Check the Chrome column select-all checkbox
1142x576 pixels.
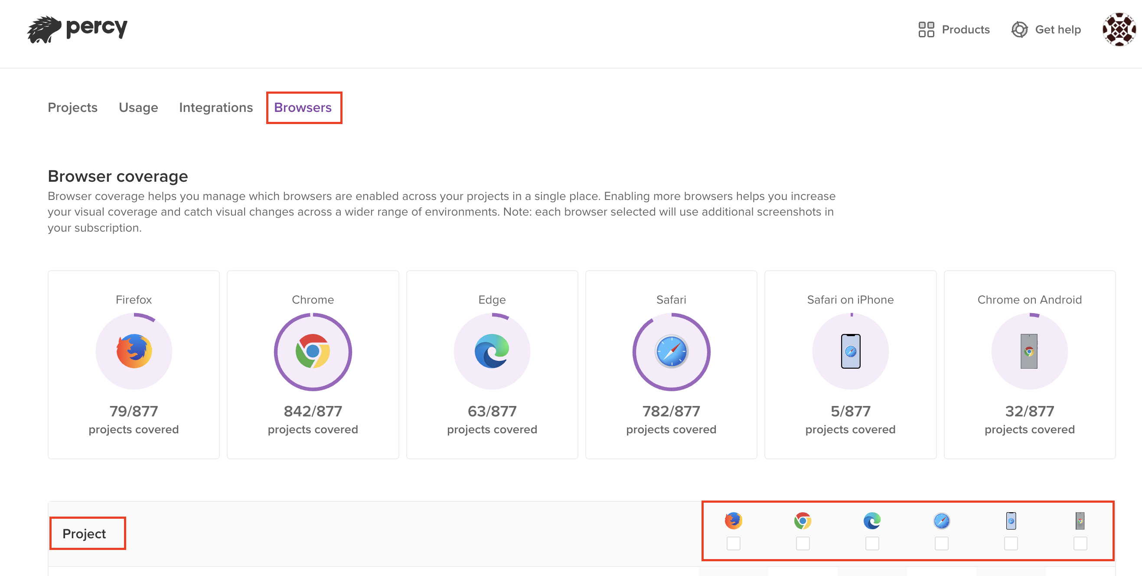click(803, 543)
